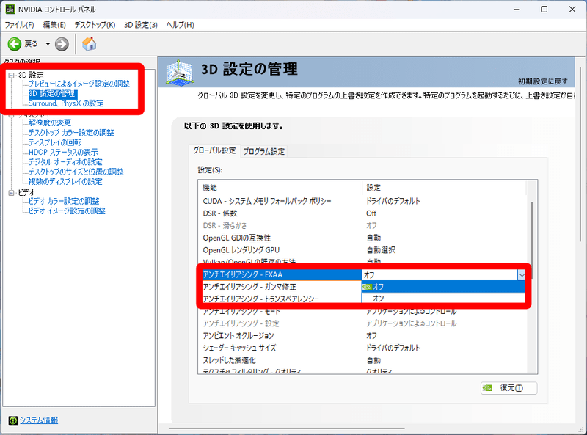This screenshot has width=587, height=435.
Task: Click the grey Forward arrow icon
Action: coord(62,44)
